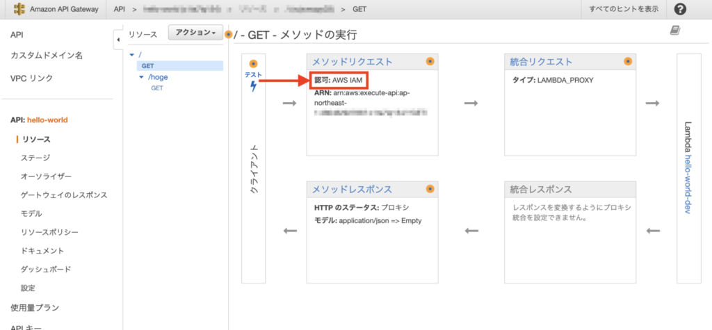Click the GET breadcrumb in the top bar
712x330 pixels.
(x=359, y=9)
